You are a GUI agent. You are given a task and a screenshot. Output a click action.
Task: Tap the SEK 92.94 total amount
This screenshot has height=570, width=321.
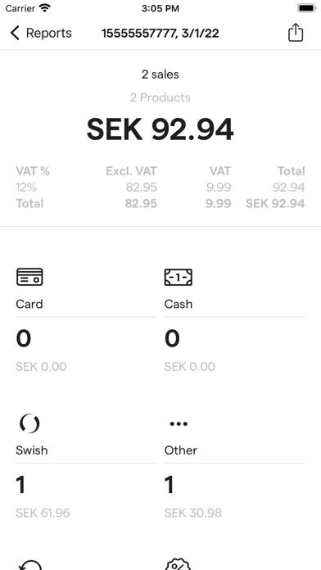tap(160, 129)
